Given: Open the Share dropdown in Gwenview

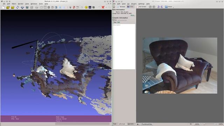Looking at the screenshot, I should (x=169, y=7).
